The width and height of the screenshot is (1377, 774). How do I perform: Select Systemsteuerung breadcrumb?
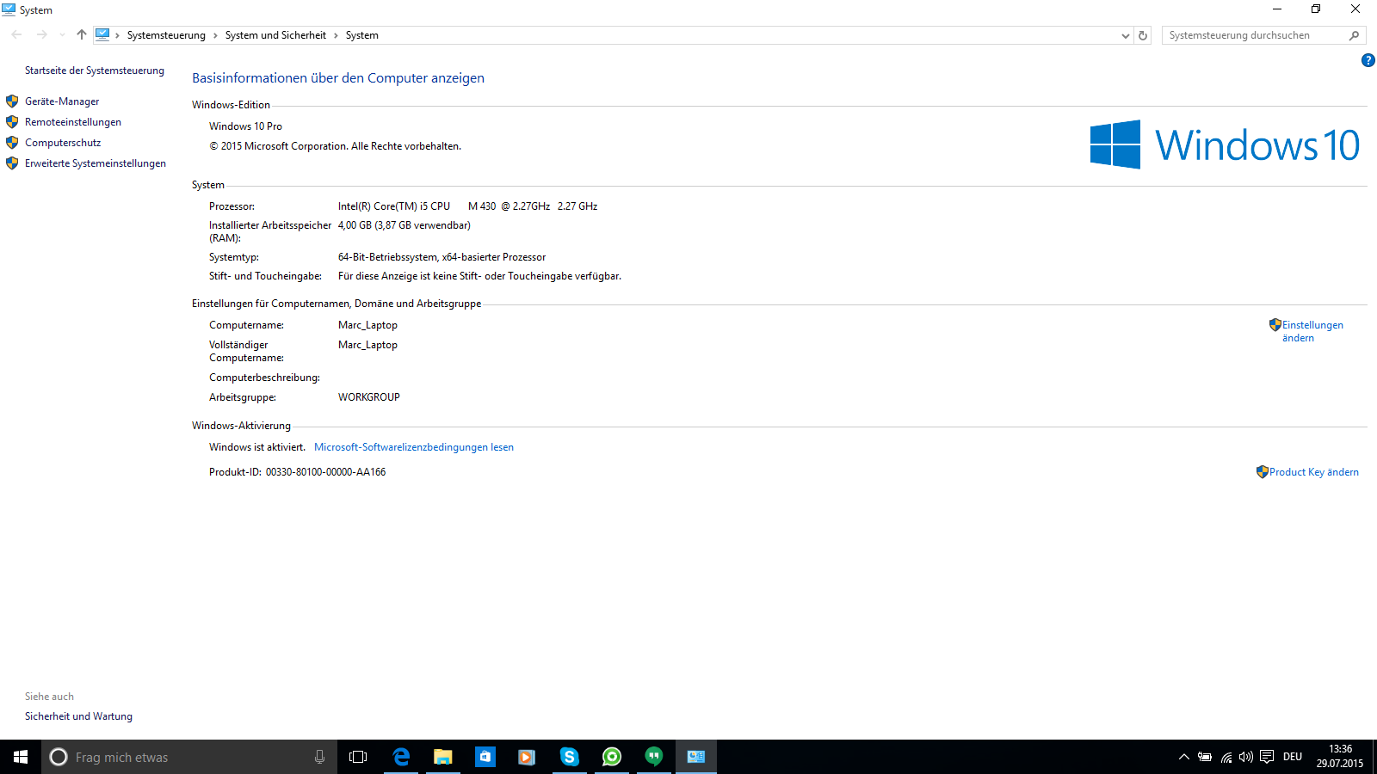166,35
